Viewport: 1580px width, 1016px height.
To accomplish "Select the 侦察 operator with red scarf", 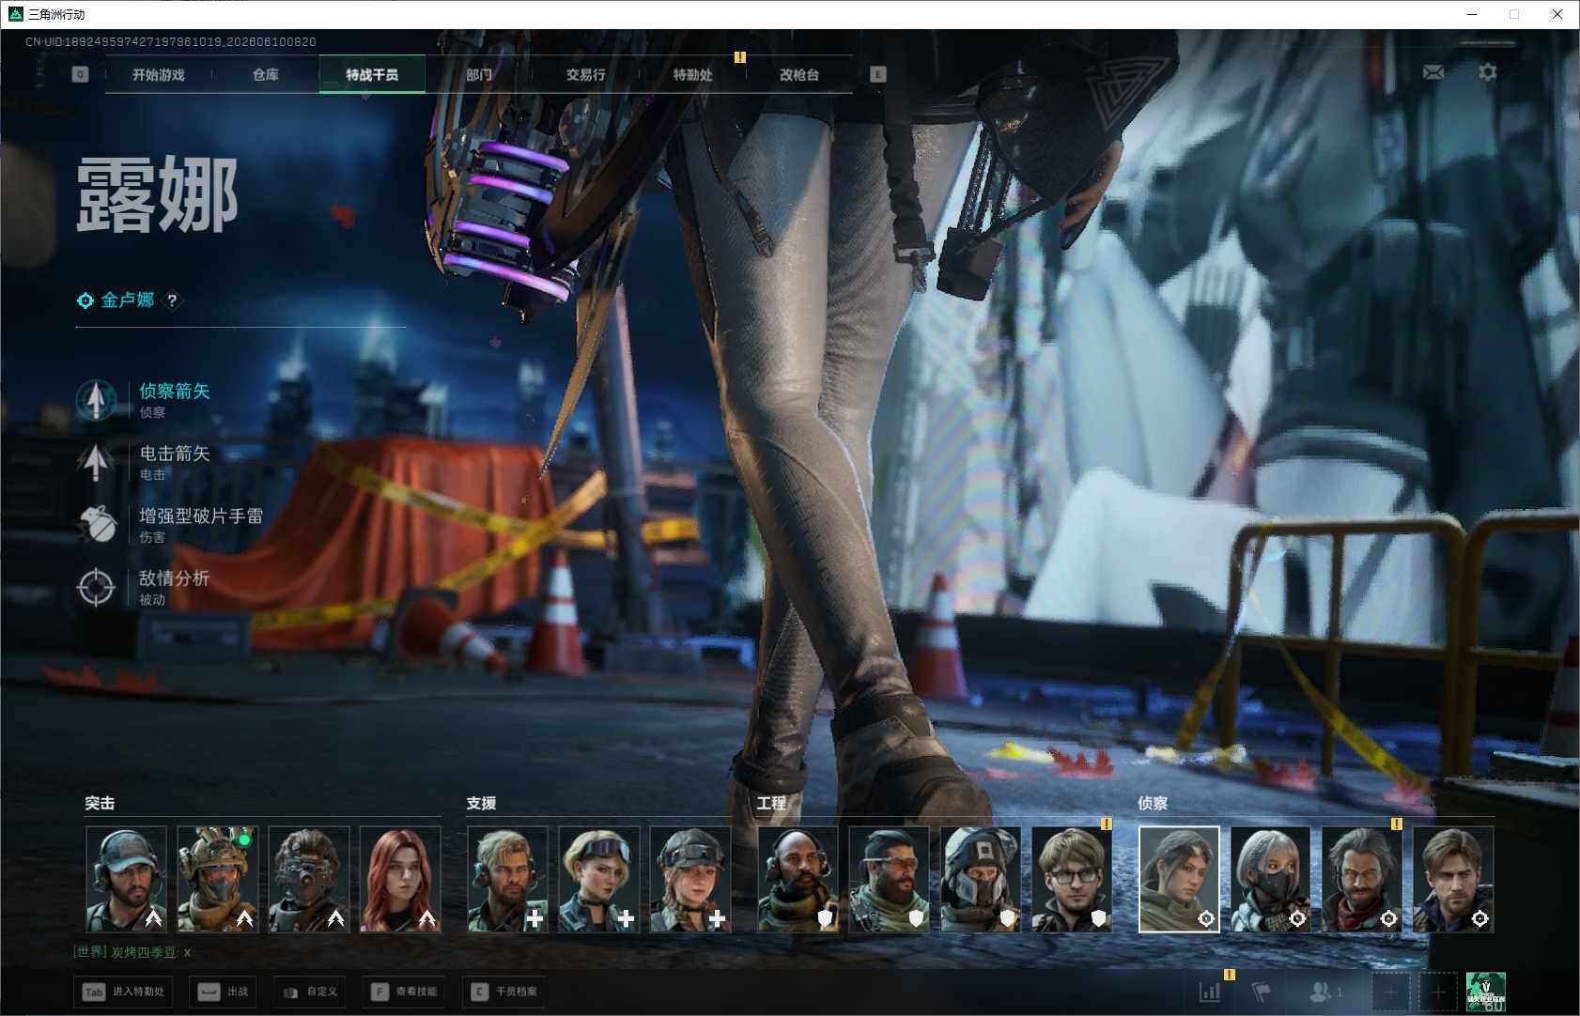I will (1362, 880).
